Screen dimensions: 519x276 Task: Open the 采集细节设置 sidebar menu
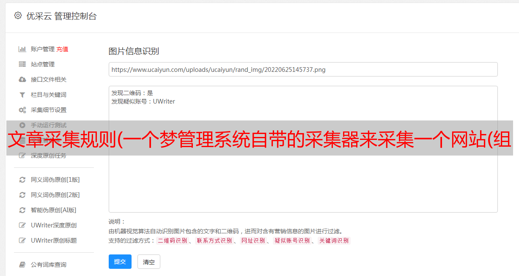[49, 110]
